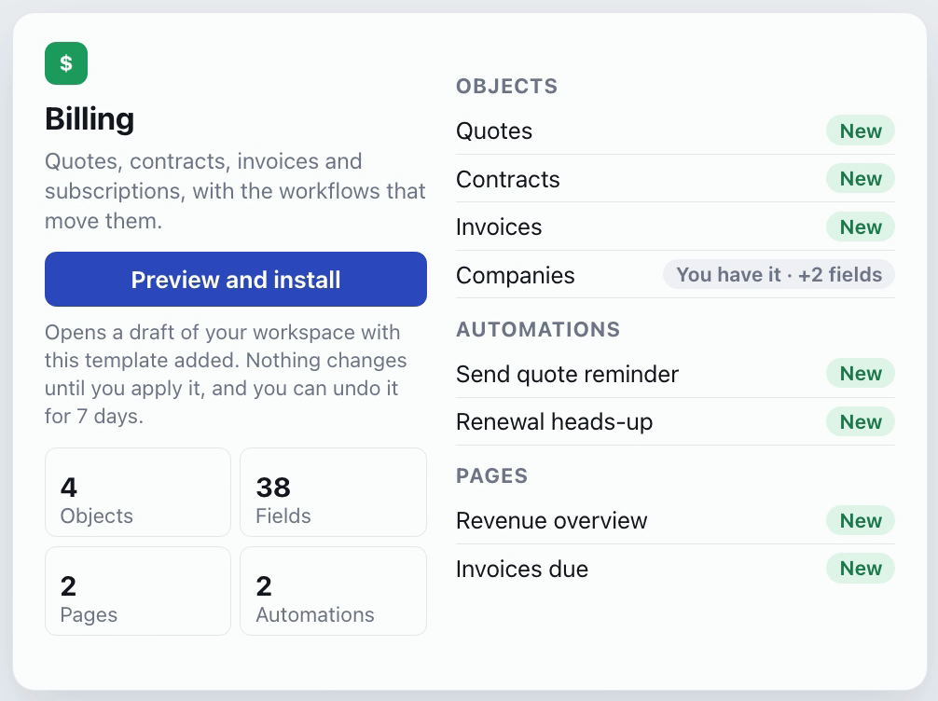
Task: Click the OBJECTS section heading
Action: [x=506, y=86]
